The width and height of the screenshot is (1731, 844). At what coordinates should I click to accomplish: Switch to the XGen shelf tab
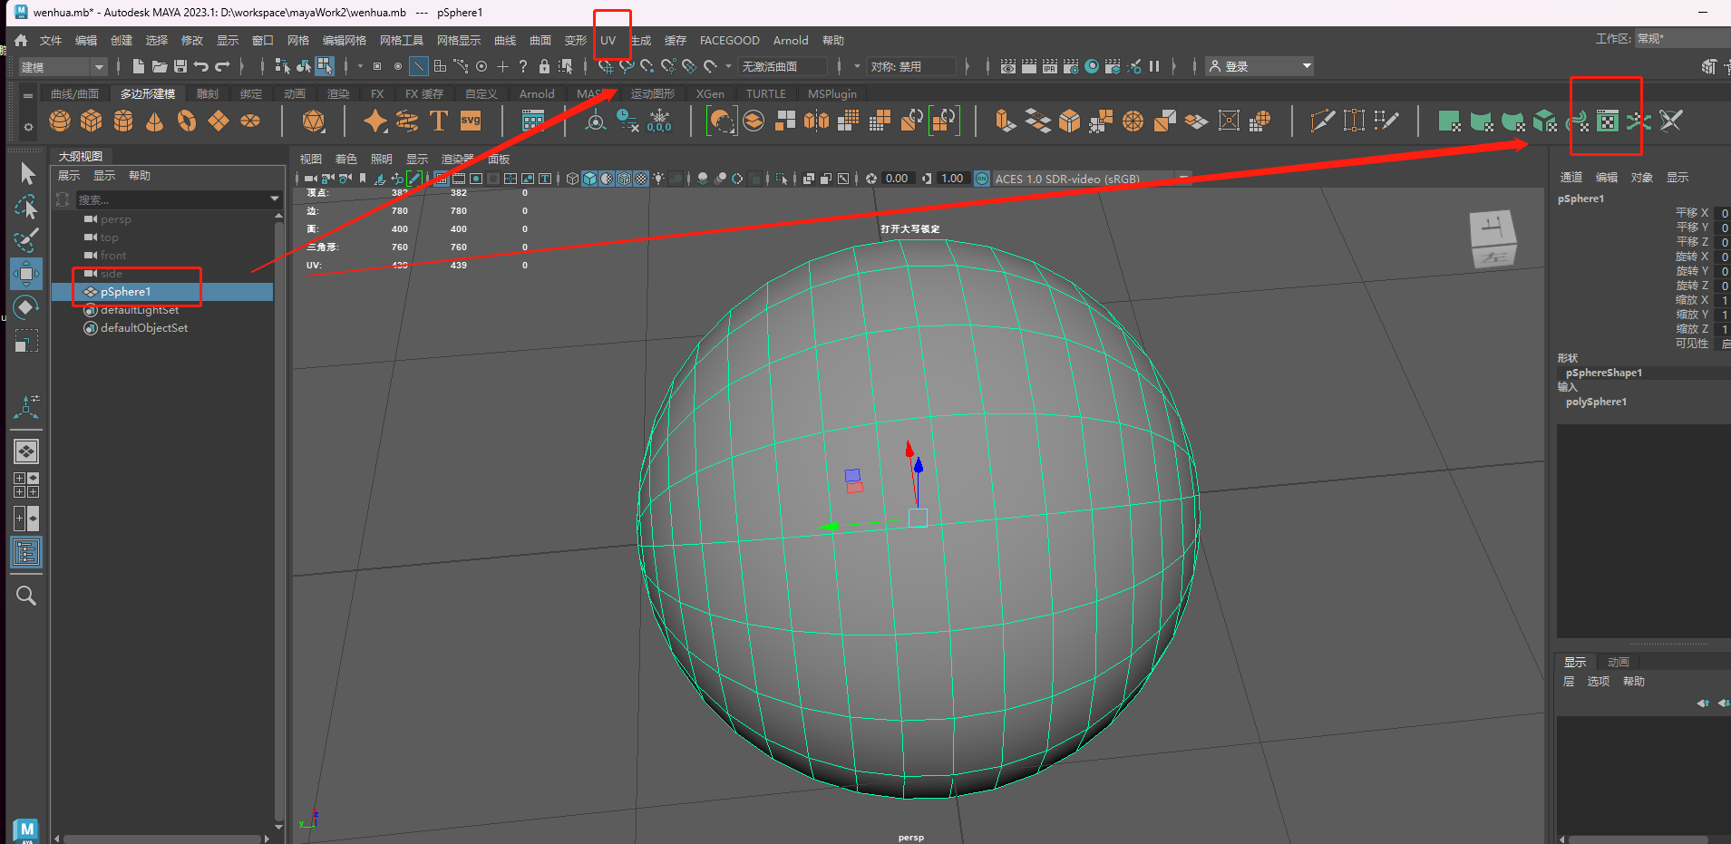tap(710, 93)
